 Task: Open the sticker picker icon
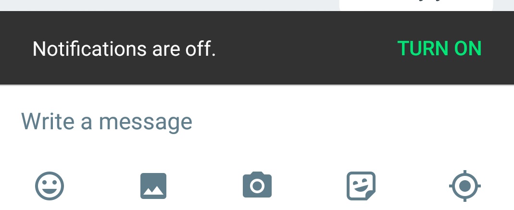pos(361,186)
